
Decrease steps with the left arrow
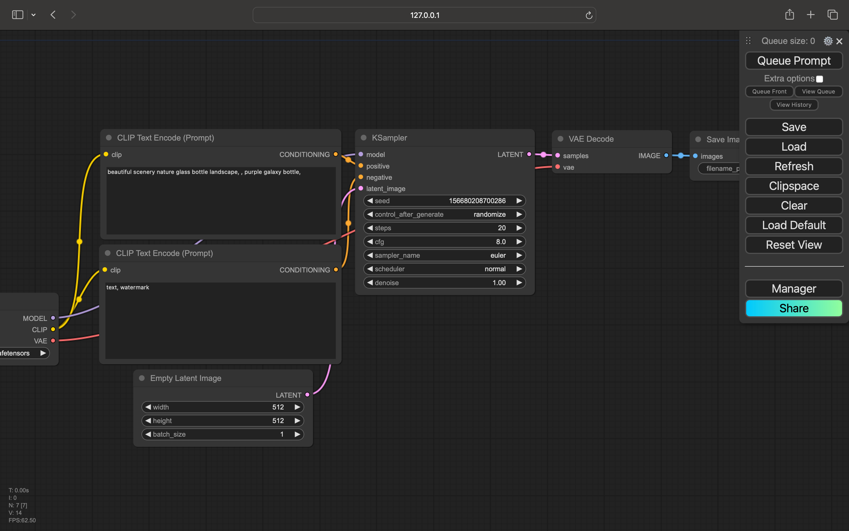(370, 228)
